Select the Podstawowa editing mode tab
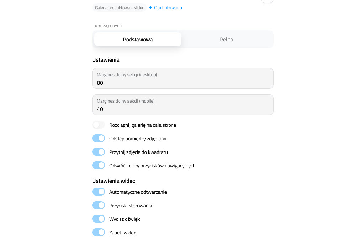Image resolution: width=363 pixels, height=239 pixels. coord(138,40)
